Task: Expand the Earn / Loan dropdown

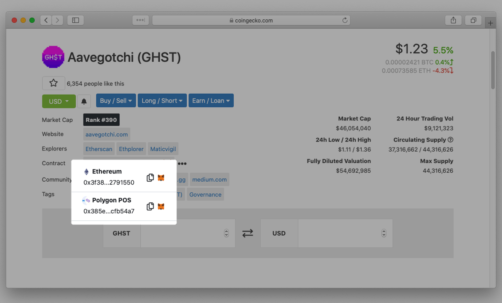Action: [211, 101]
